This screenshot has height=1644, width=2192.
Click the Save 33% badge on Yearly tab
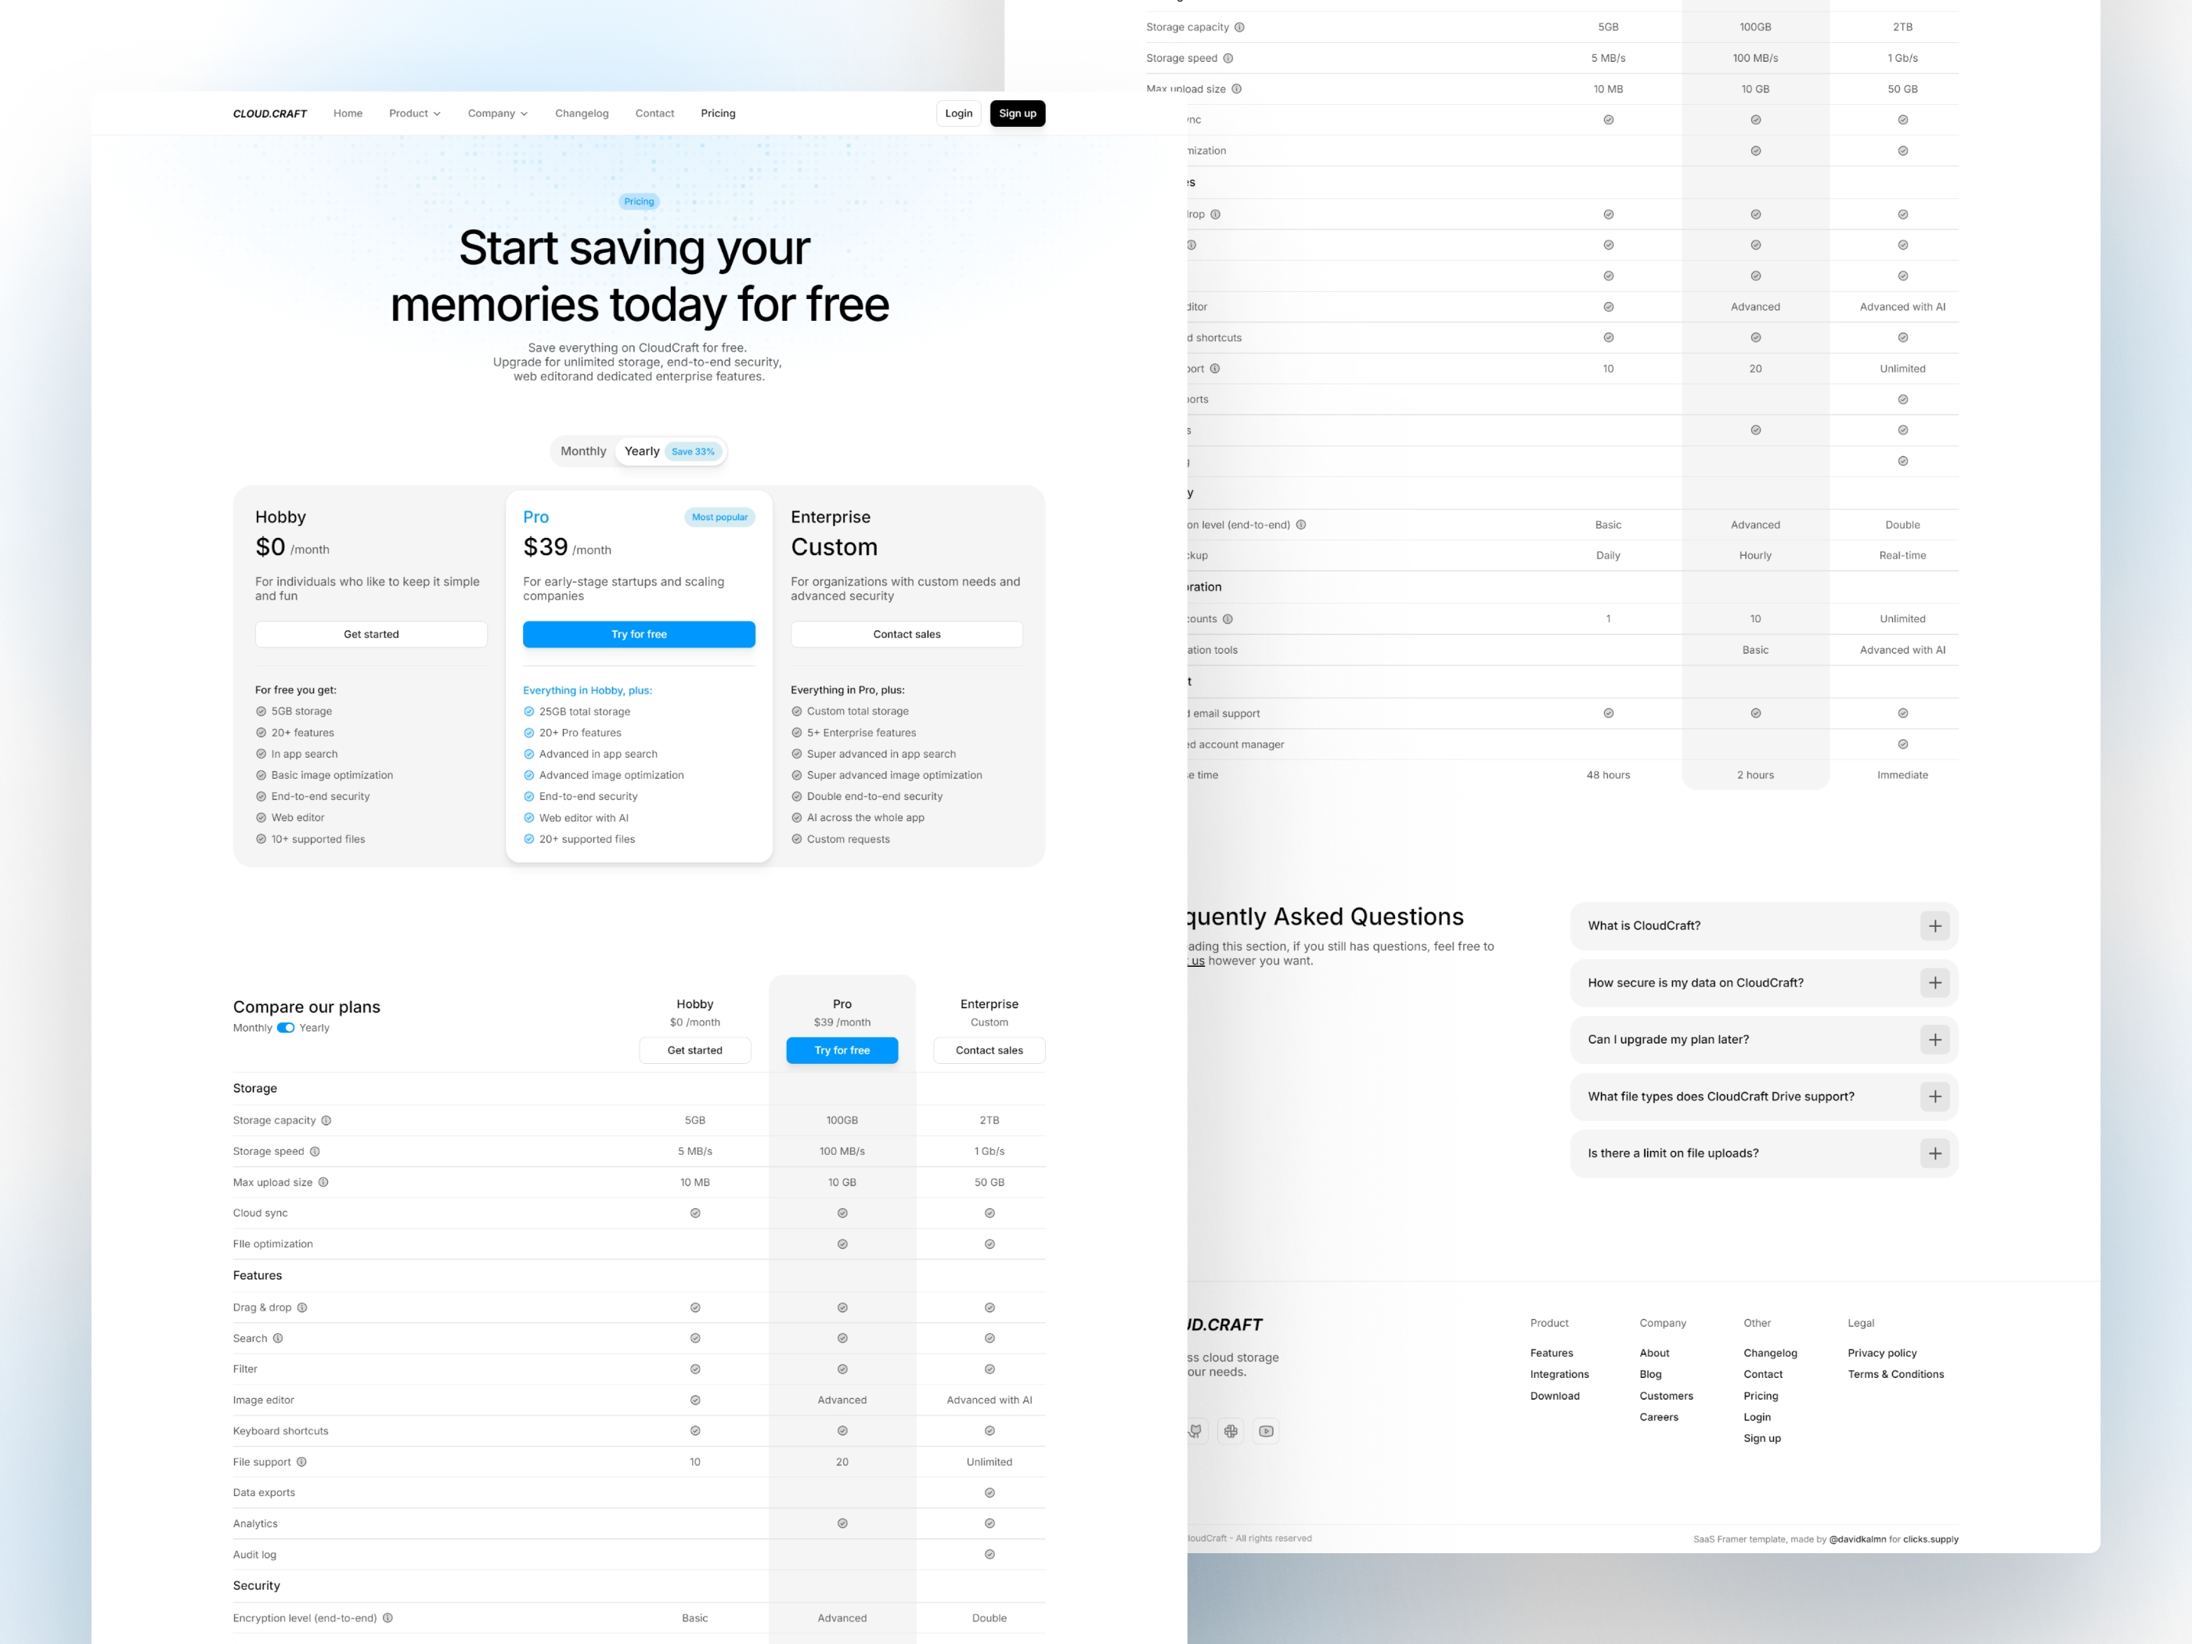tap(692, 451)
